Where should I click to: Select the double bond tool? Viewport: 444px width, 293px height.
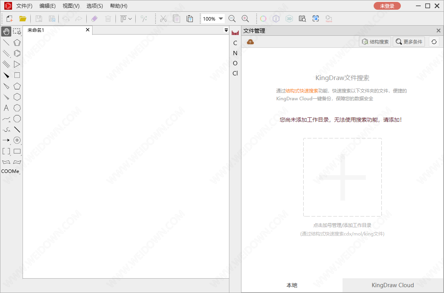(x=6, y=53)
